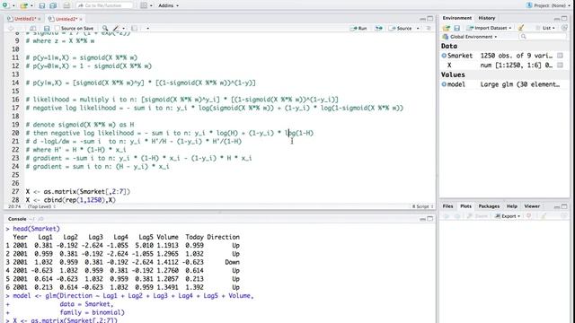Viewport: 575px width, 323px height.
Task: Clear all plots broom icon
Action: pyautogui.click(x=544, y=216)
